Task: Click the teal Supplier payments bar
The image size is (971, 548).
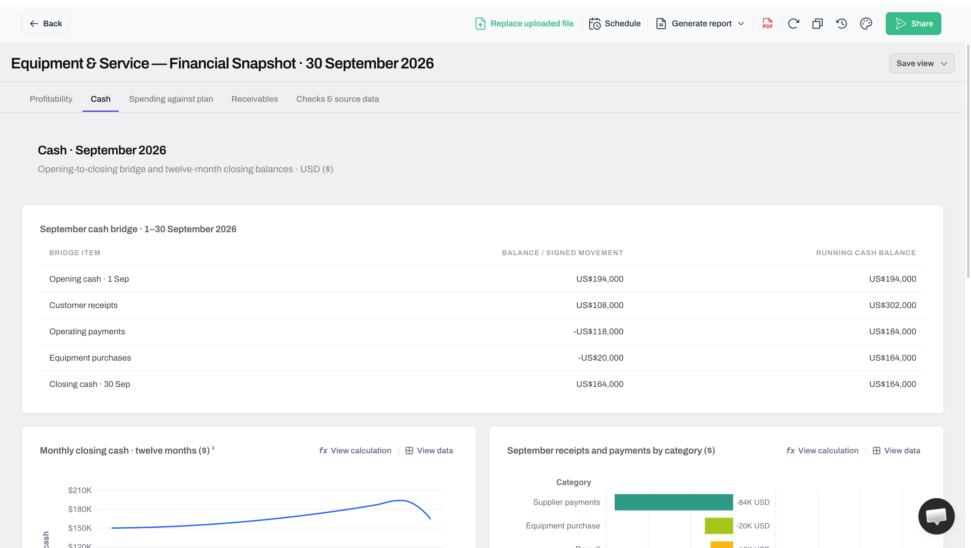Action: tap(673, 502)
